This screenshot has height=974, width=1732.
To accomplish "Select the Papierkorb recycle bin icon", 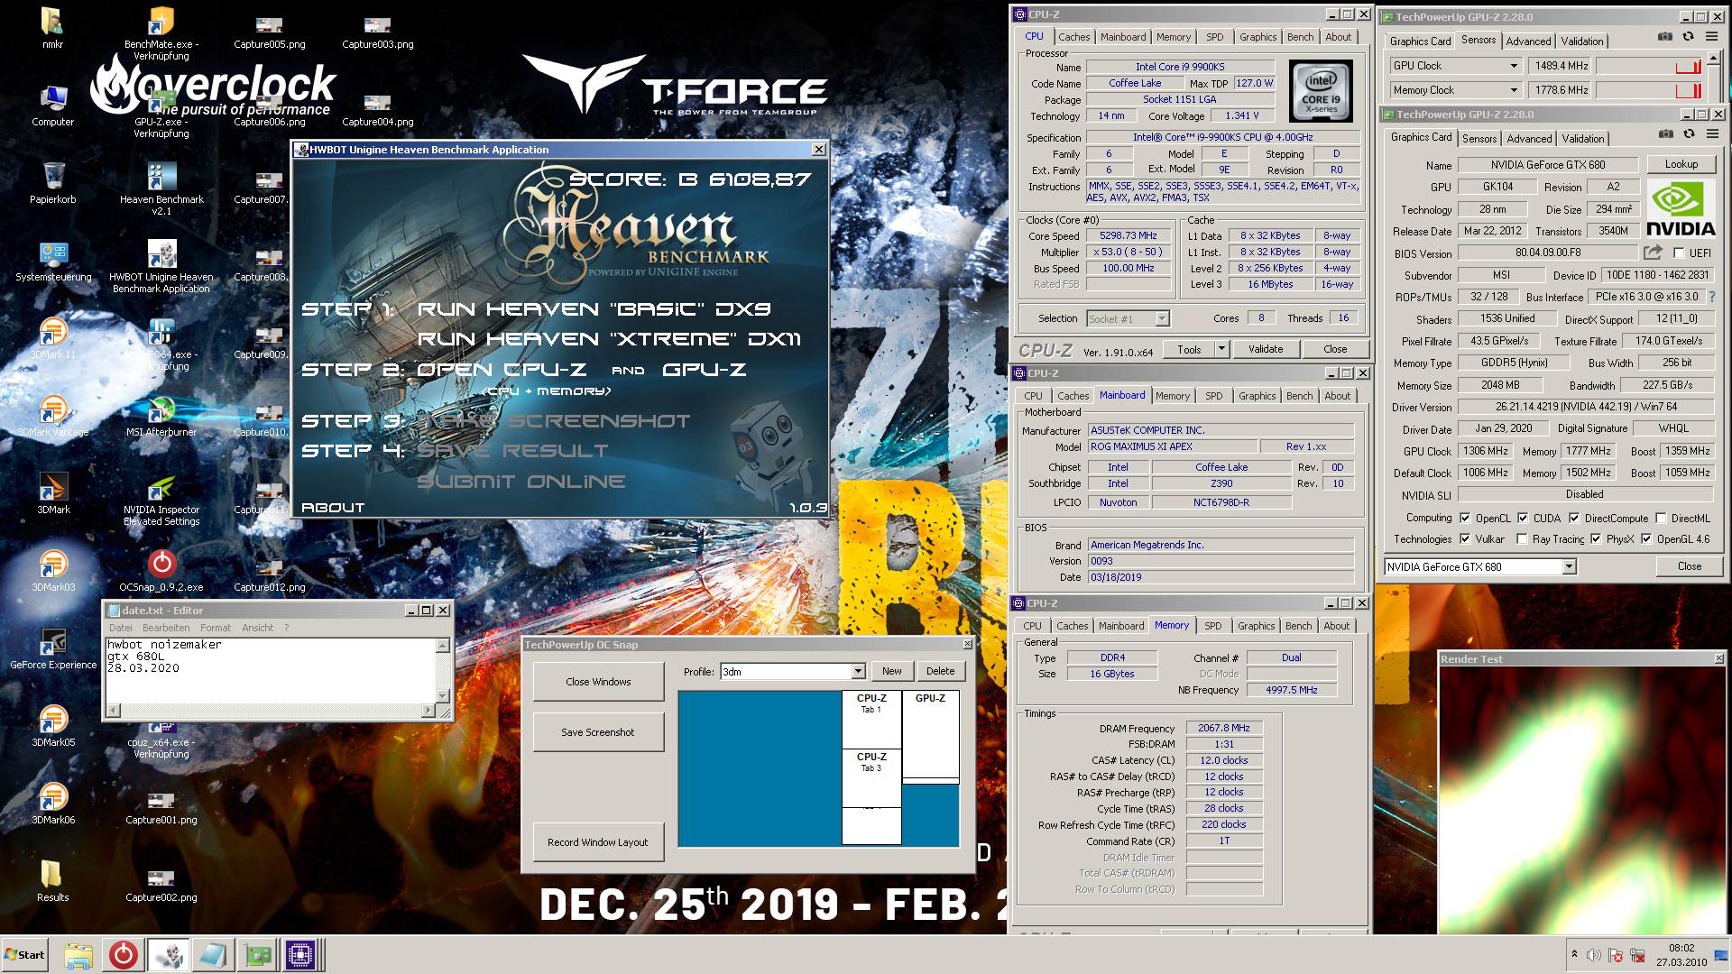I will (x=53, y=183).
